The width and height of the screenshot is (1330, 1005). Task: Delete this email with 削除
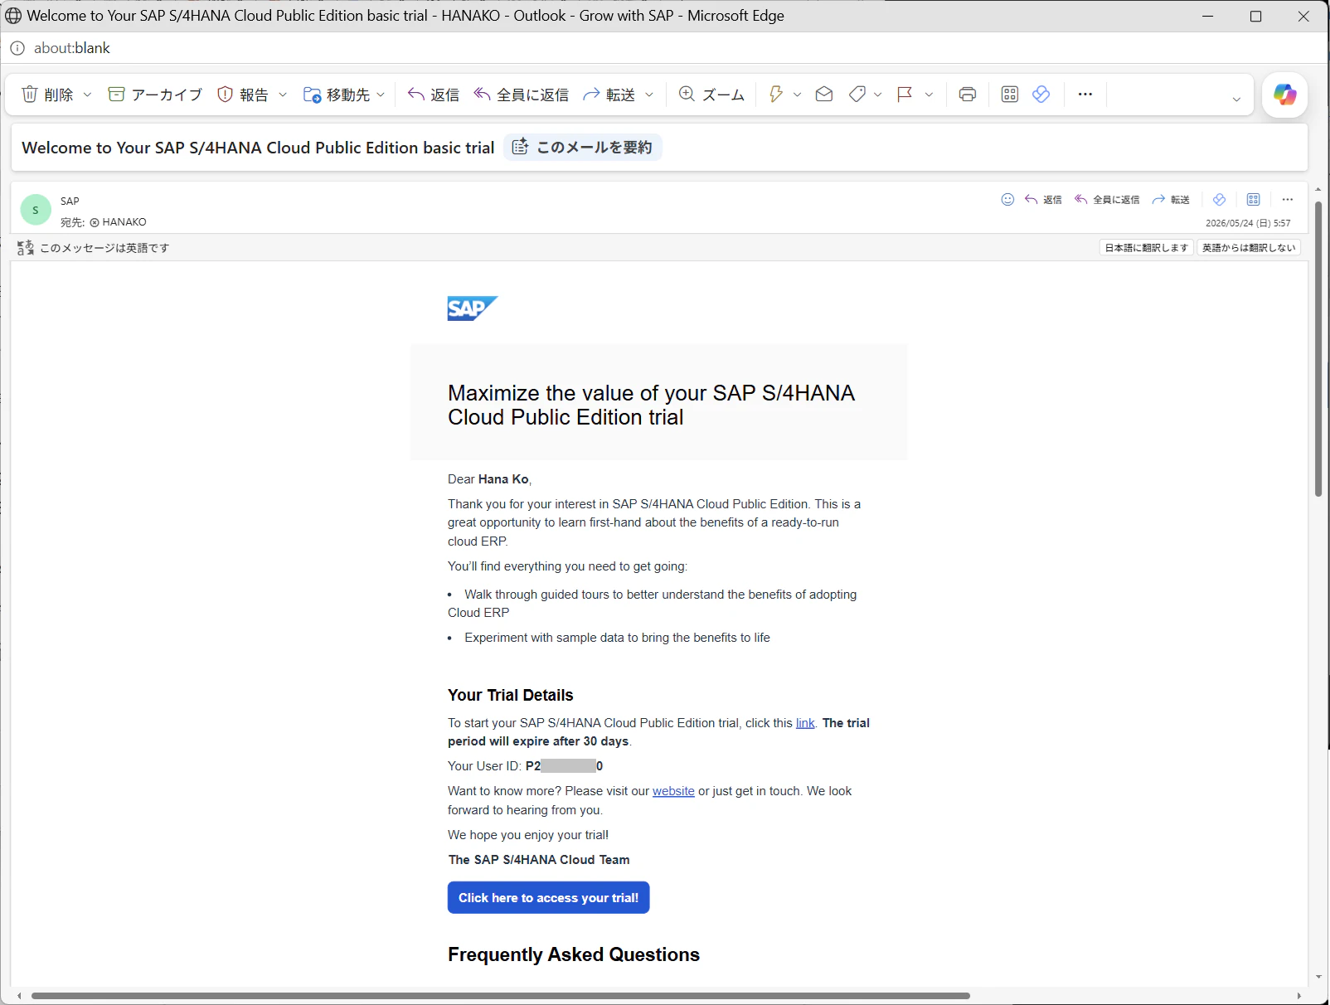pos(46,95)
